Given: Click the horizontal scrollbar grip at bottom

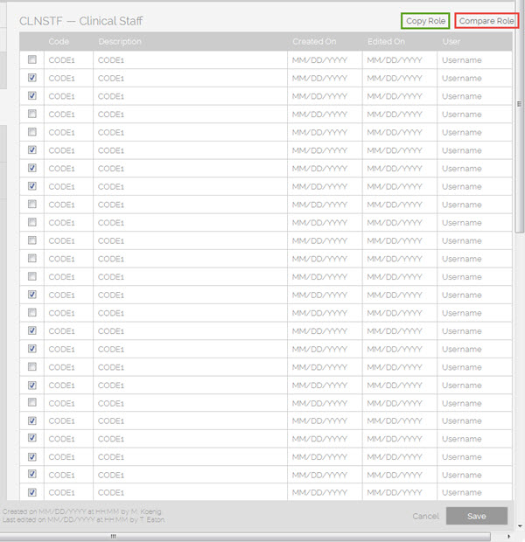Looking at the screenshot, I should pos(112,536).
